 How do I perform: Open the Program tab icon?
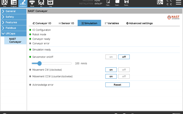click(13, 3)
